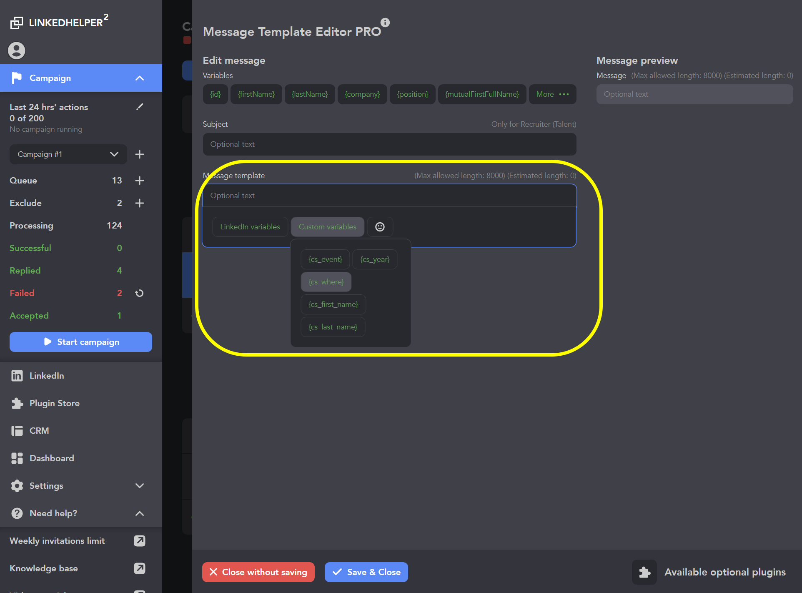The width and height of the screenshot is (802, 593).
Task: Add to Queue with plus icon
Action: (x=140, y=181)
